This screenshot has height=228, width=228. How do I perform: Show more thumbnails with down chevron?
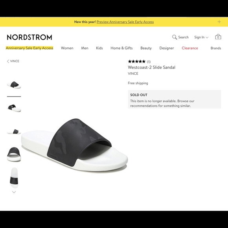click(x=14, y=192)
